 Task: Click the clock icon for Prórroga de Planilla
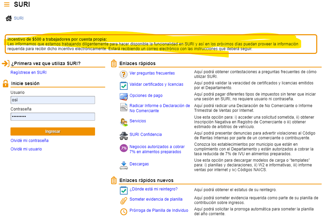(x=123, y=211)
